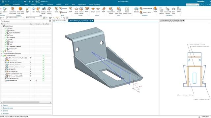Open More in Corner group
Viewport: 211px width, 118px height.
tap(87, 10)
